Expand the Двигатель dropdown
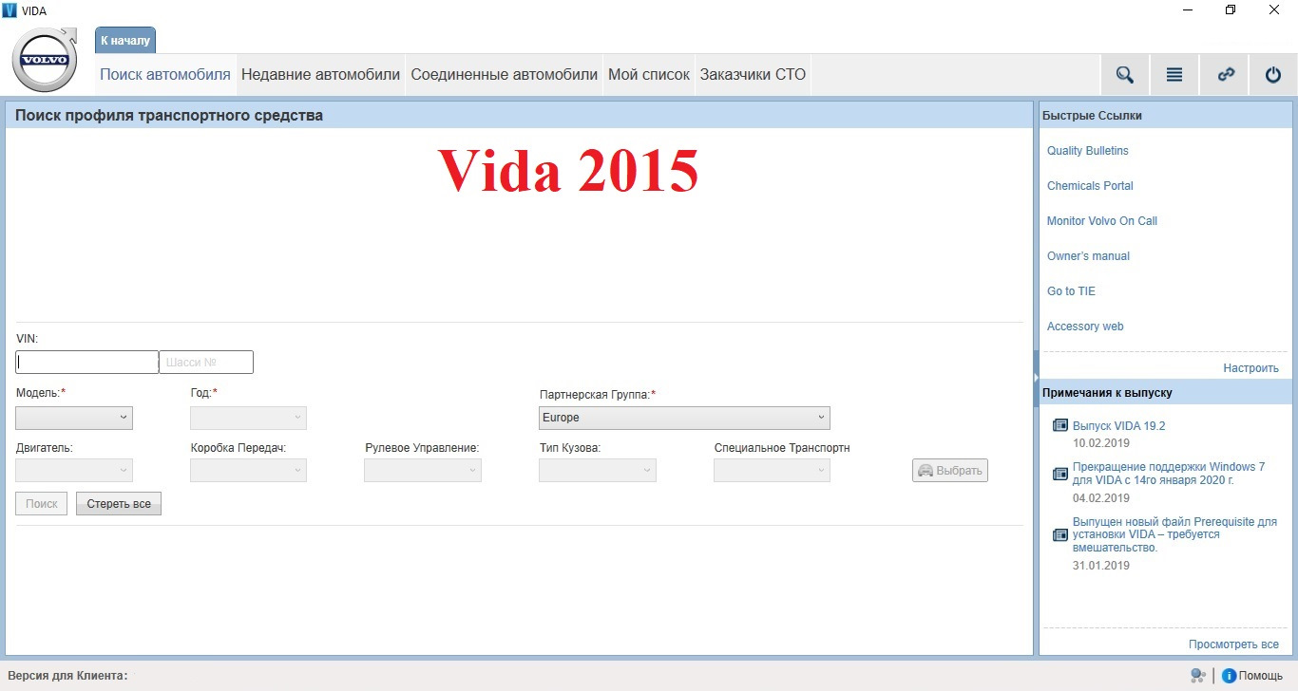 [74, 471]
